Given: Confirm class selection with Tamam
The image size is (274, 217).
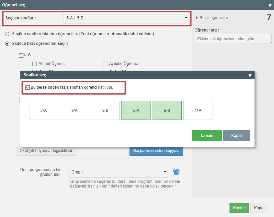Looking at the screenshot, I should [206, 136].
